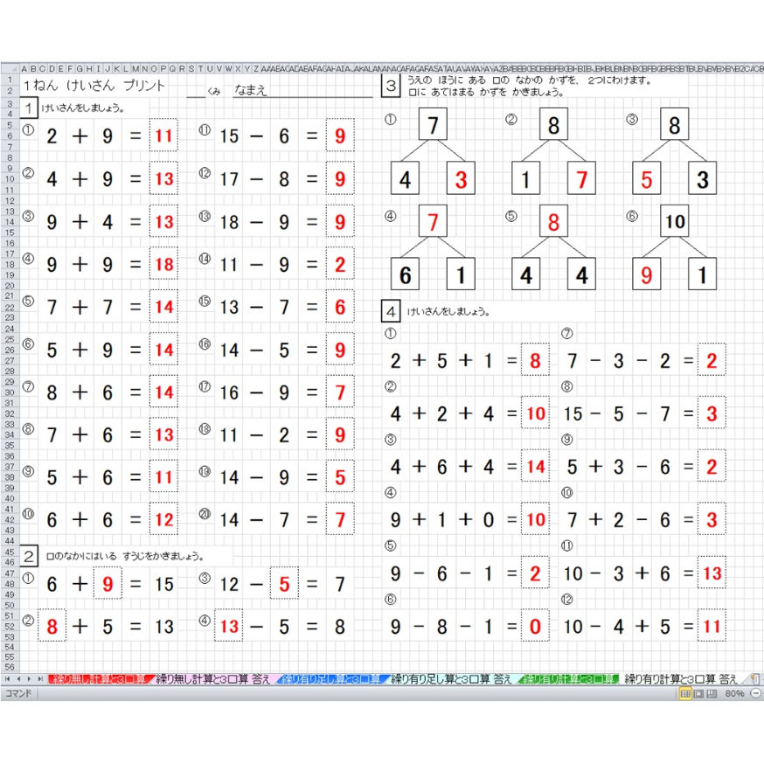Open the 繰り有り足し算と3口算 答え sheet tab
The height and width of the screenshot is (764, 764).
451,678
